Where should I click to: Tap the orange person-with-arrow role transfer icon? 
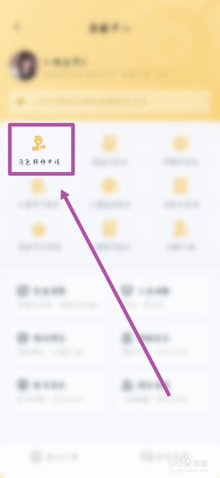point(39,143)
